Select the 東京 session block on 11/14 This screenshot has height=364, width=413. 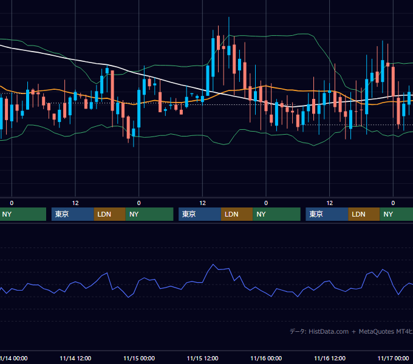73,214
